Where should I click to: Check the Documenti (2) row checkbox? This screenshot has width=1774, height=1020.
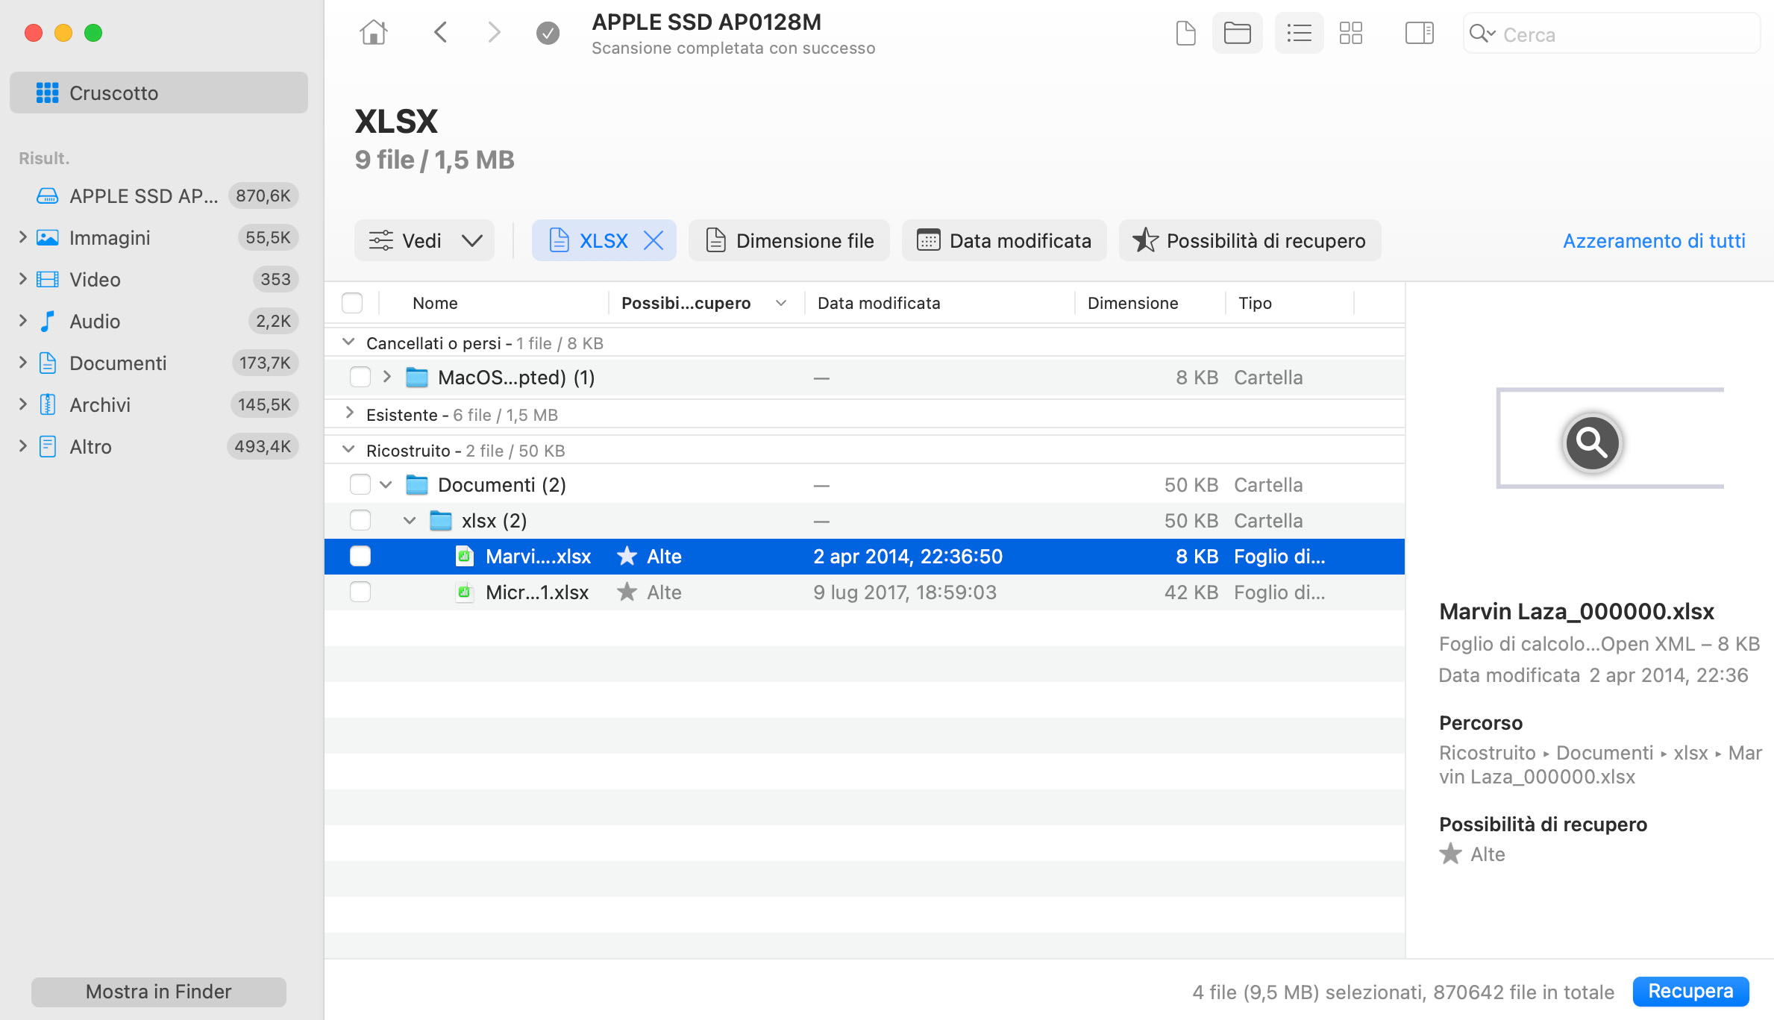pyautogui.click(x=360, y=484)
